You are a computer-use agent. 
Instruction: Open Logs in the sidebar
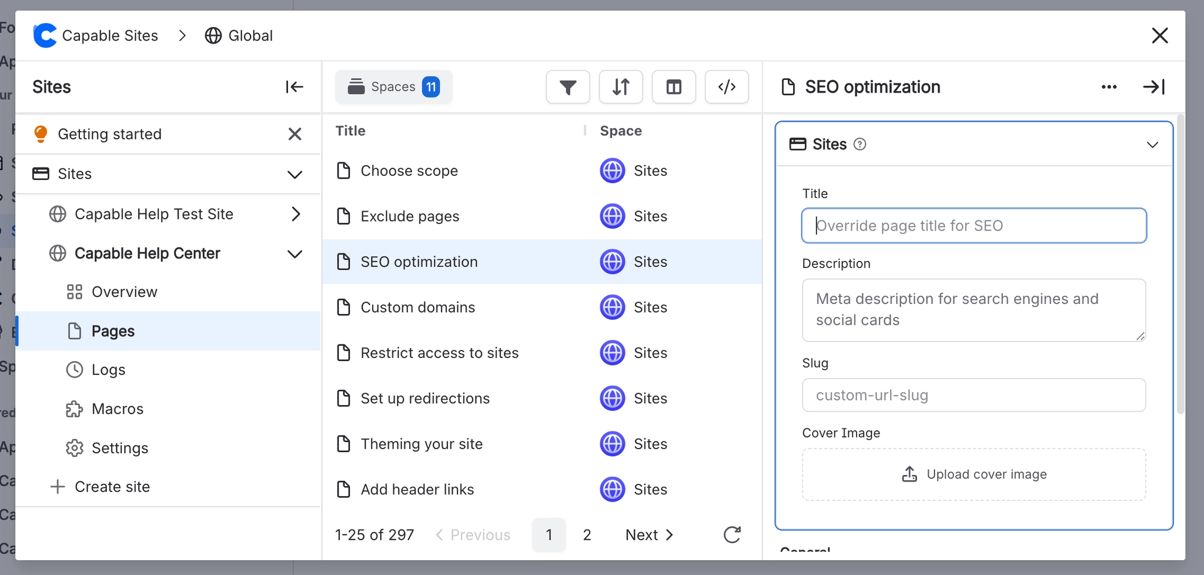click(x=168, y=370)
